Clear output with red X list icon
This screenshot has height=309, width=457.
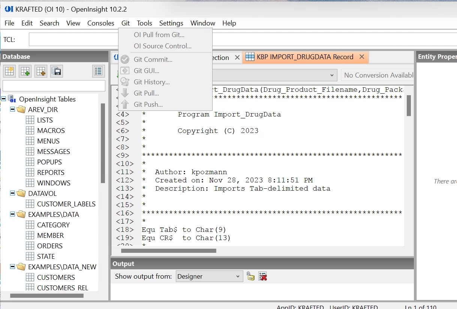tap(263, 276)
